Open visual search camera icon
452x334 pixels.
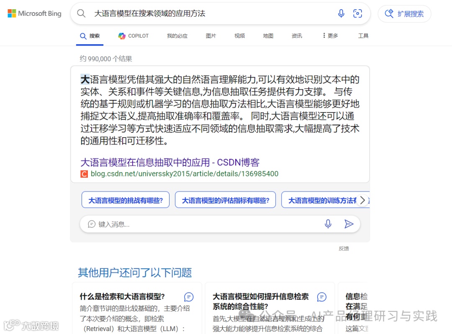(357, 13)
